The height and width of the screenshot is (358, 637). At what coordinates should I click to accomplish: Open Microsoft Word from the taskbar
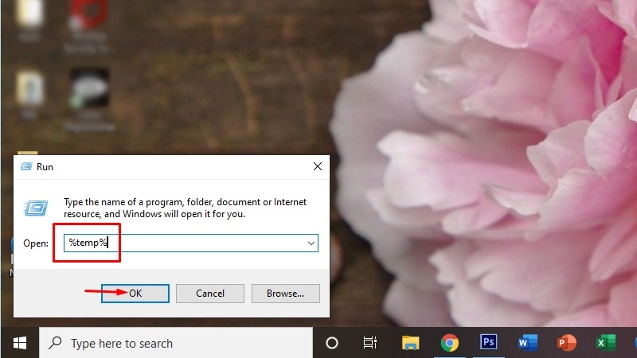pos(527,343)
